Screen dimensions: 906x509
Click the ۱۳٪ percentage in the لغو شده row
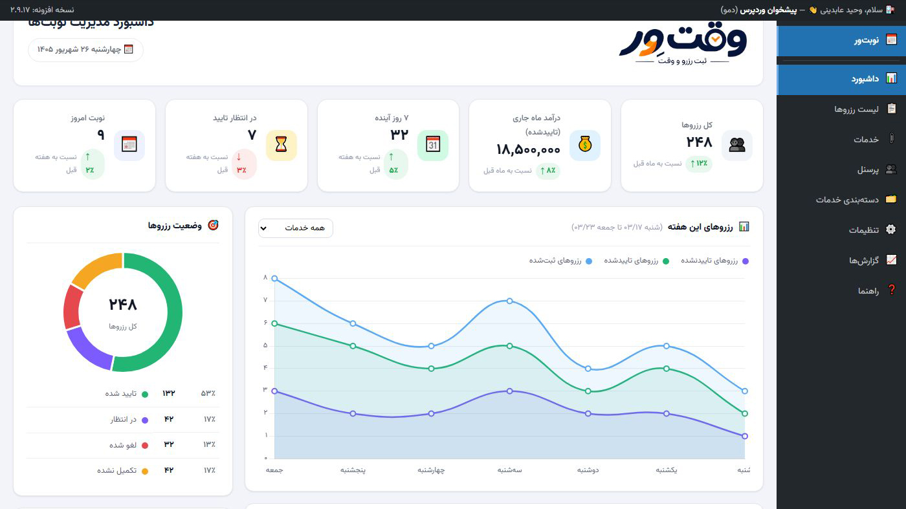tap(209, 445)
